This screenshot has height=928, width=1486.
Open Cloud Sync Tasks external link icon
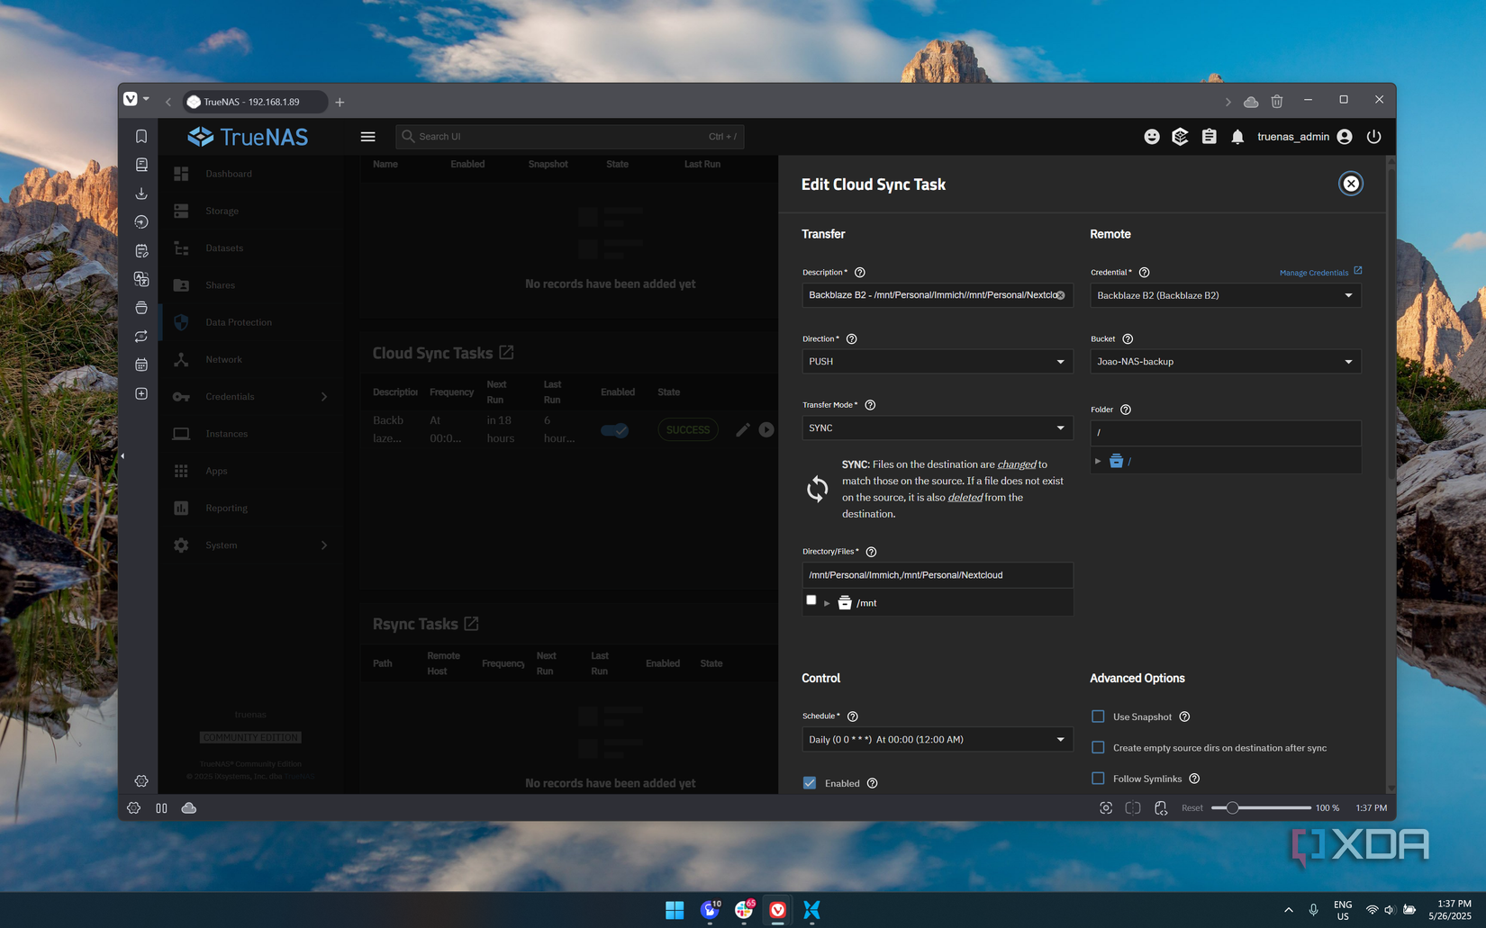point(506,353)
